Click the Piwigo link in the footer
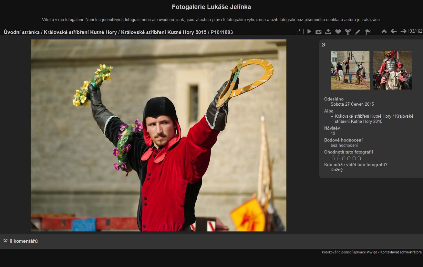The image size is (423, 267). (372, 252)
